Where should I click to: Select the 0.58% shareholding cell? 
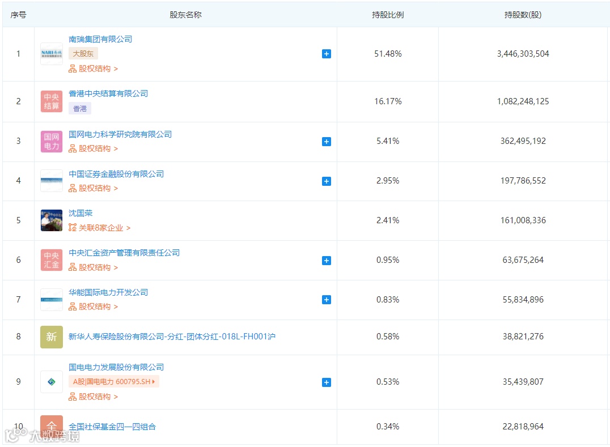[388, 337]
